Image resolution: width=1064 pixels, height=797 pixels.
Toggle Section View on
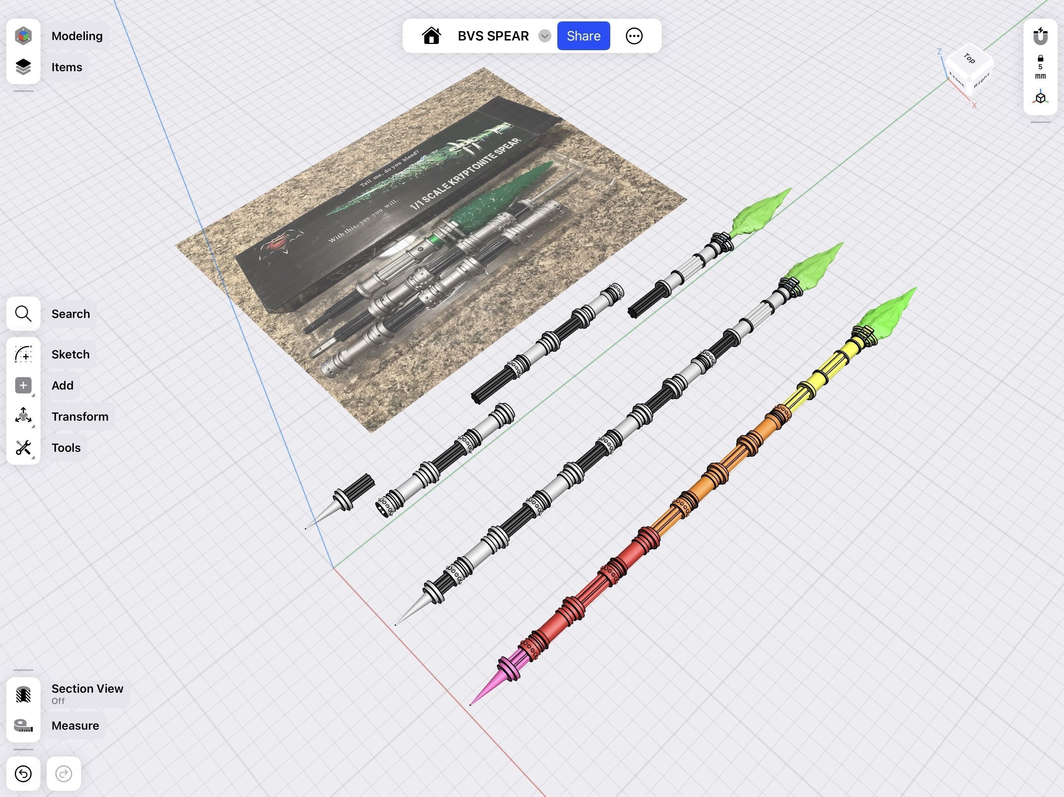point(23,694)
